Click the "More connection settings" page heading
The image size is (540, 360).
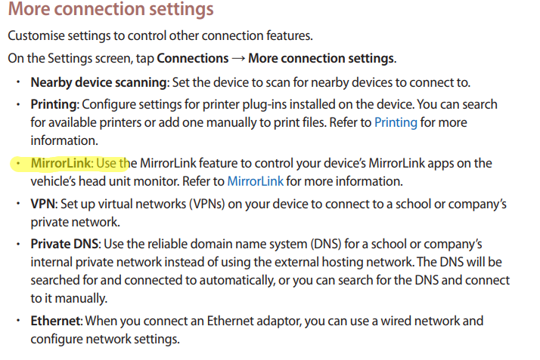tap(110, 11)
